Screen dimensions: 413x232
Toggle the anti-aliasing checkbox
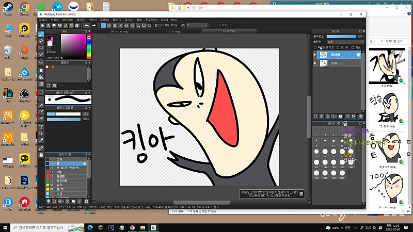pyautogui.click(x=155, y=25)
